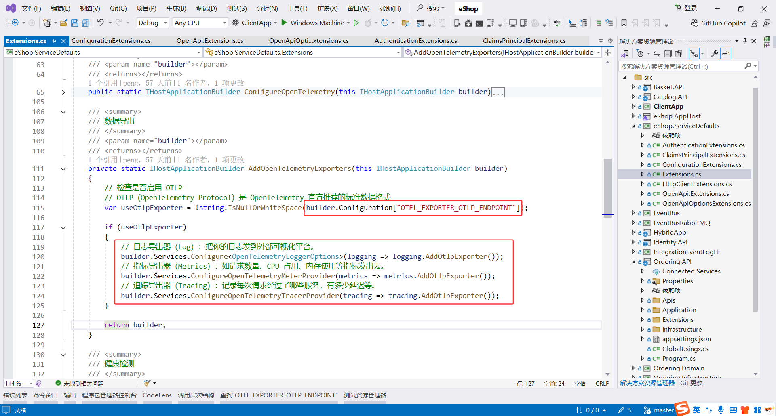Screen dimensions: 776x416
Task: Click the Visual Studio logo icon
Action: [x=11, y=8]
